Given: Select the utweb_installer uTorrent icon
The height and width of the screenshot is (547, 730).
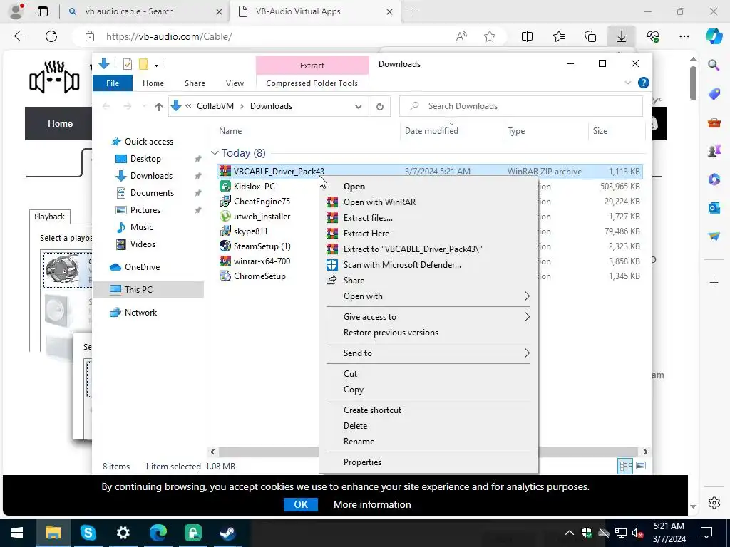Looking at the screenshot, I should point(225,217).
